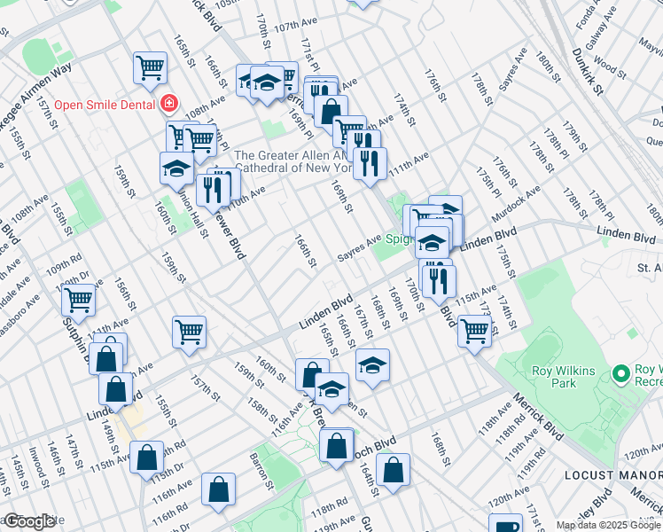Click The Greater Allen AME Cathedral label

point(292,161)
